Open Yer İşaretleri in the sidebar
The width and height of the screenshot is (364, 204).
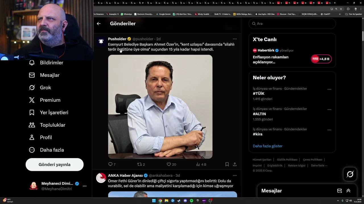[49, 112]
